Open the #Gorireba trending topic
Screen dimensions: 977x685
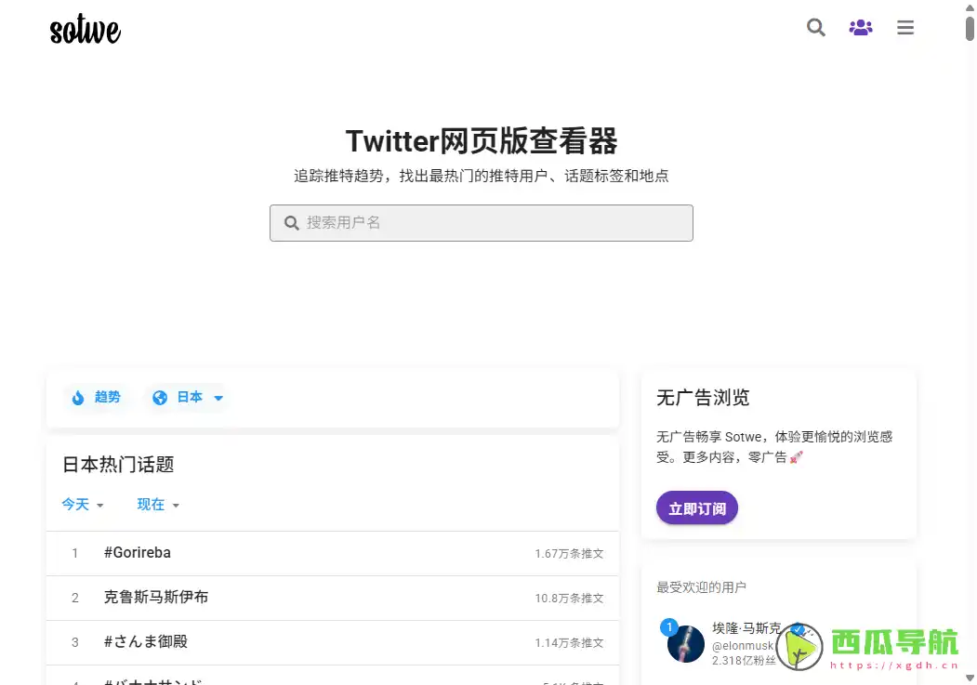point(137,552)
